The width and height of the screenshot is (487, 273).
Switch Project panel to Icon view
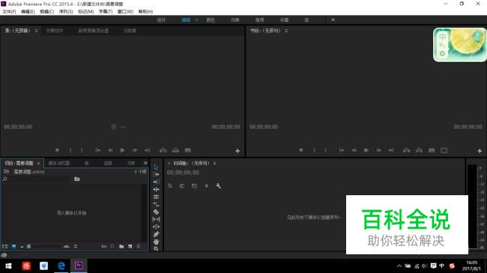(x=14, y=246)
